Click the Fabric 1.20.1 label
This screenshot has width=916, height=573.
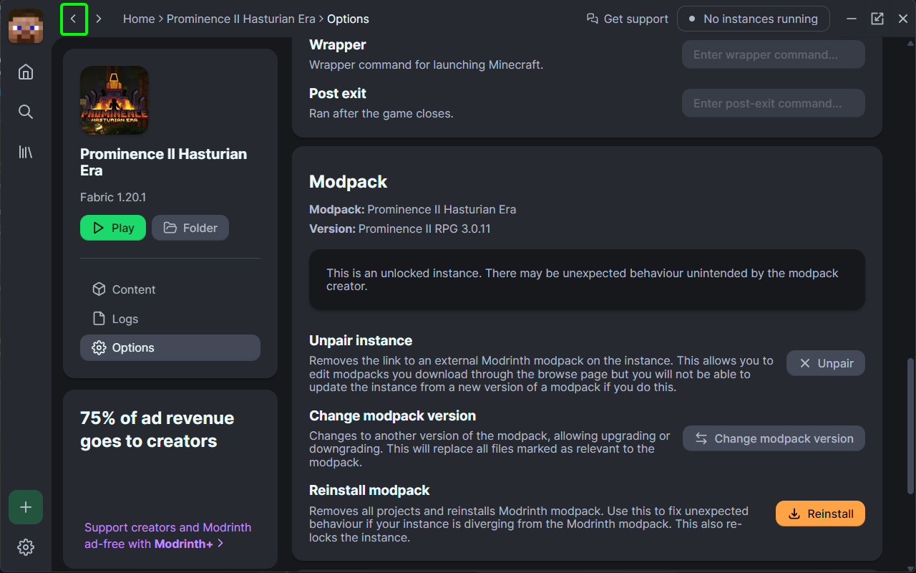coord(113,197)
